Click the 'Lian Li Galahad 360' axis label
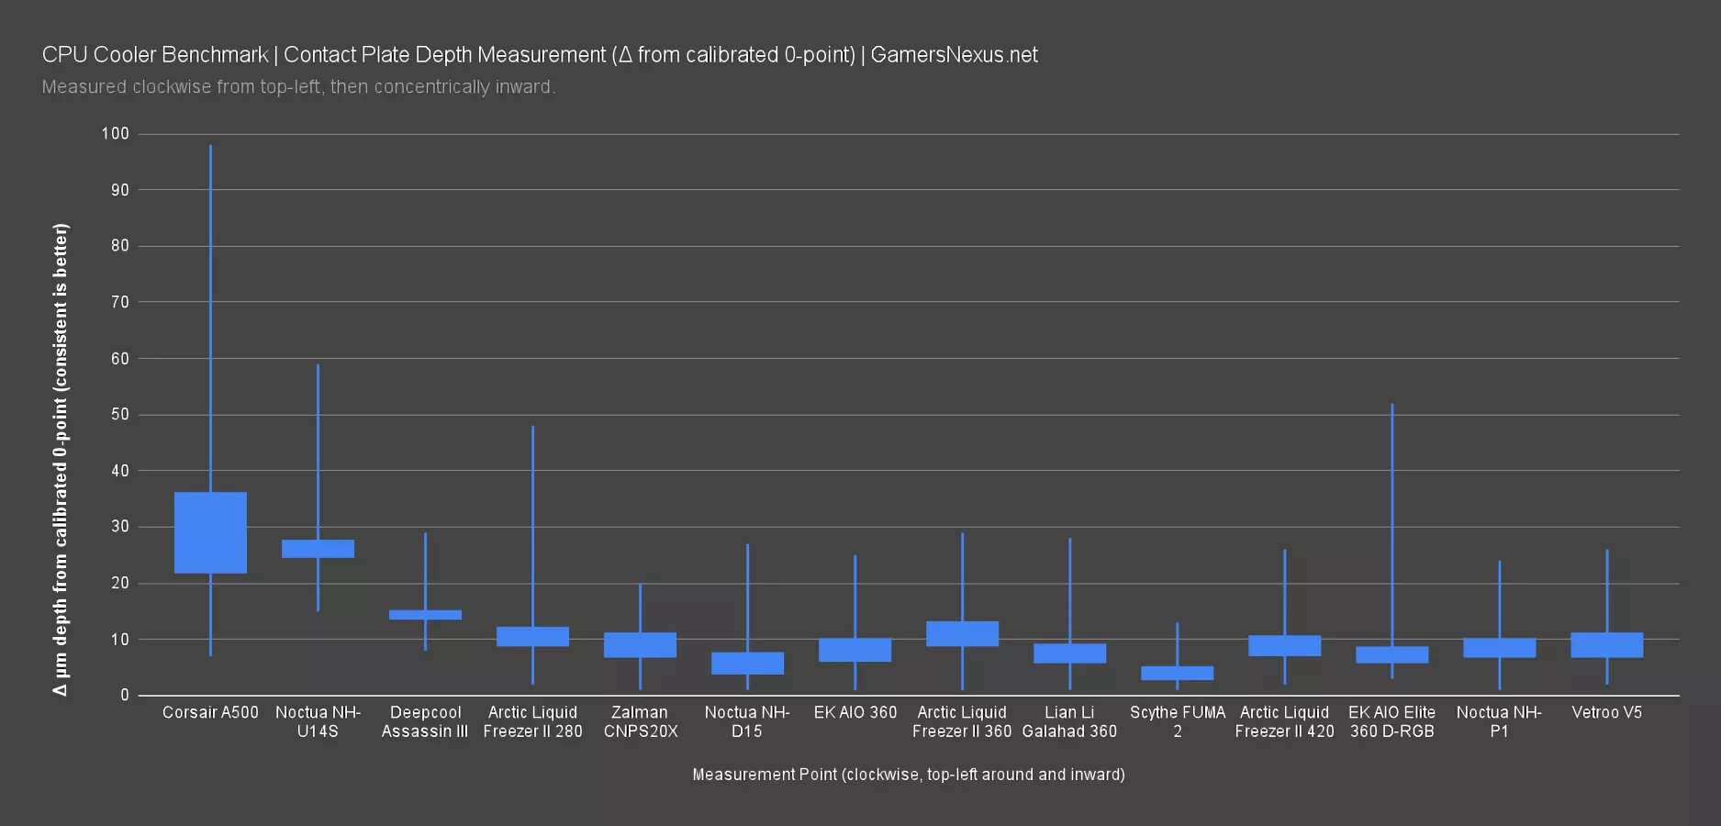Viewport: 1721px width, 826px height. [1069, 721]
